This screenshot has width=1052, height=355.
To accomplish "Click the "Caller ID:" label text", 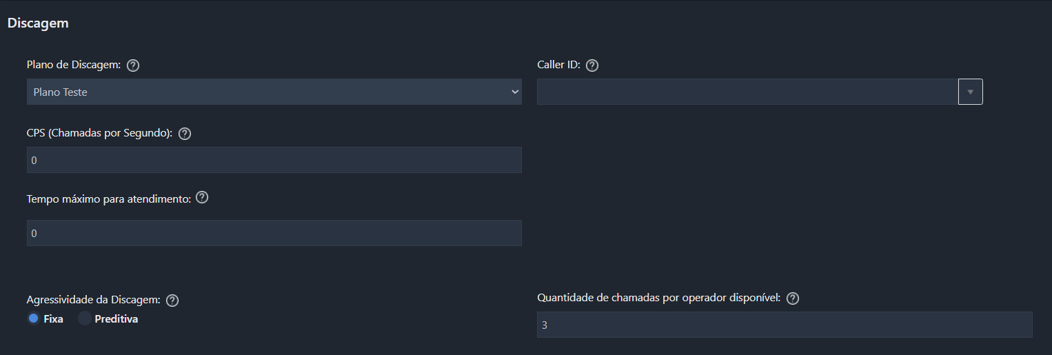I will (x=558, y=65).
